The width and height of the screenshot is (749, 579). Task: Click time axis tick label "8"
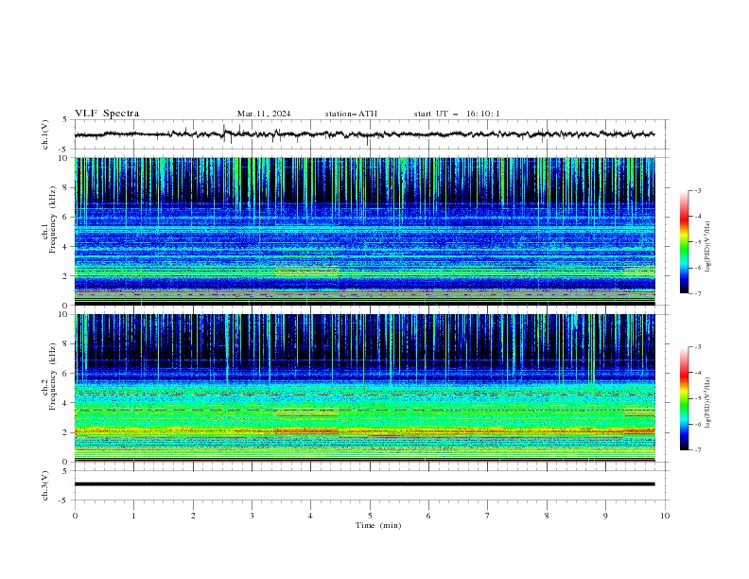[x=547, y=516]
